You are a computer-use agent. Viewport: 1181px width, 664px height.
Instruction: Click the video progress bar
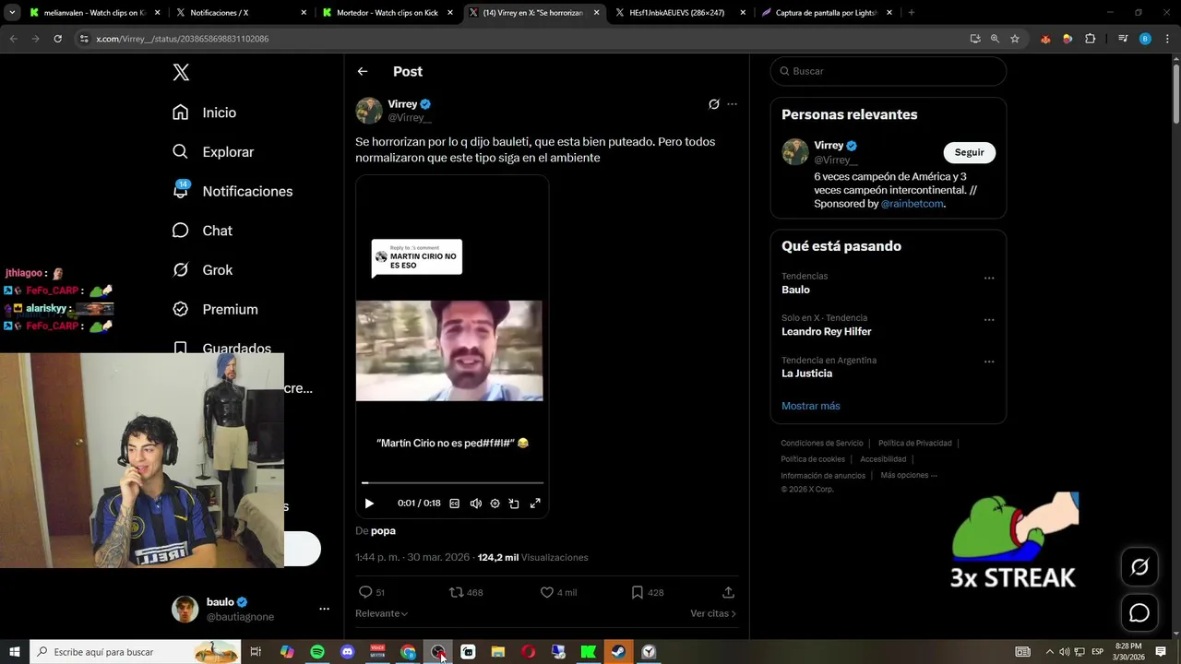tap(452, 482)
